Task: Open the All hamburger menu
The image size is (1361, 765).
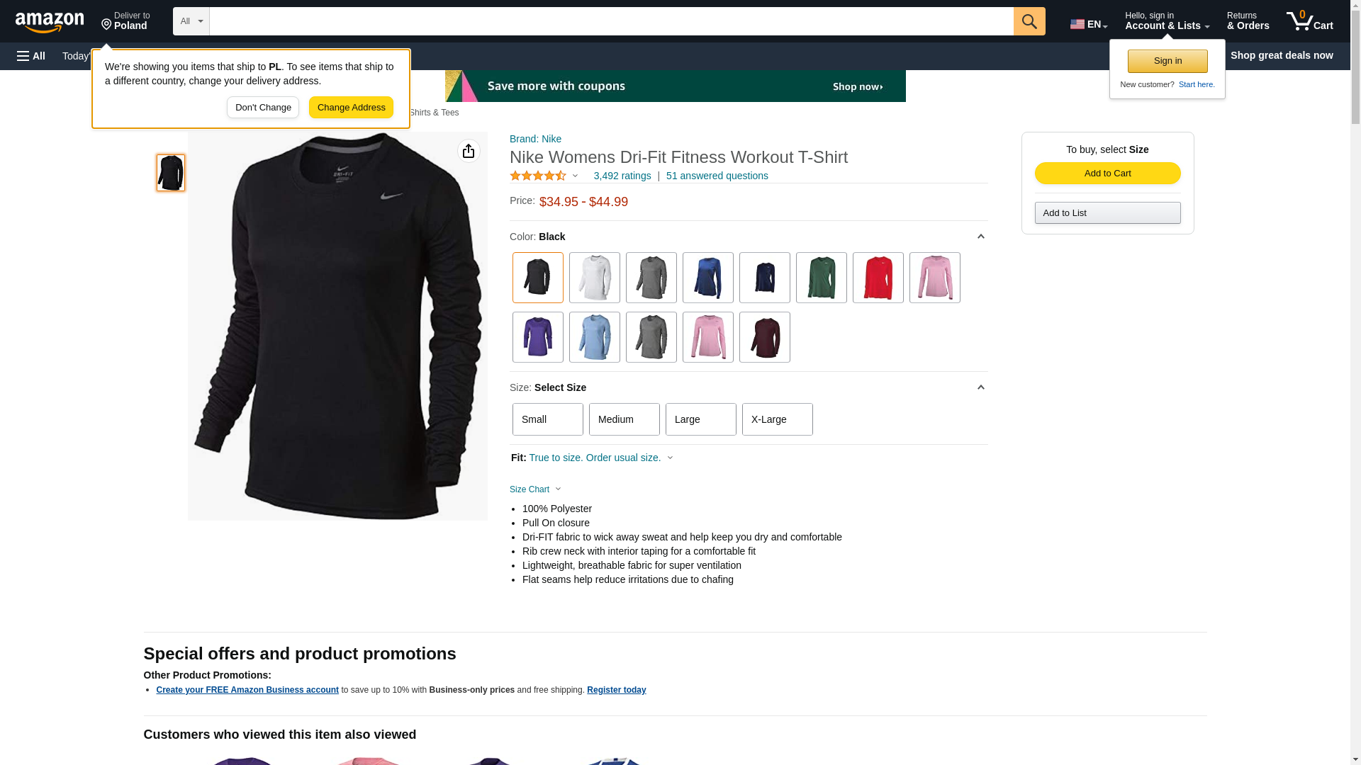Action: click(x=31, y=56)
